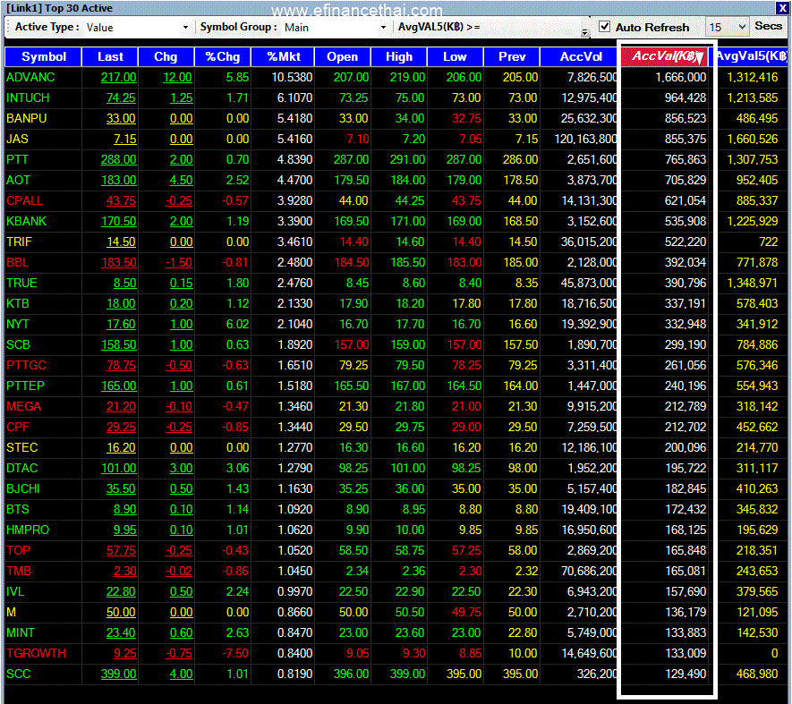Click ADVANC last price 217.00
Screen dimensions: 792x704
point(119,77)
